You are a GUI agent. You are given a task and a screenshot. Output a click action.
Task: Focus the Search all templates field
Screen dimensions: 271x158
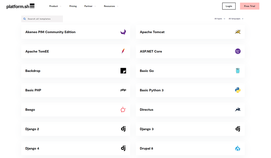pyautogui.click(x=42, y=19)
